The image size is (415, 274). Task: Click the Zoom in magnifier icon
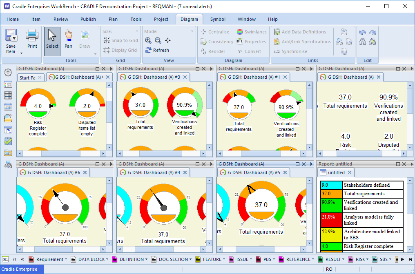[x=148, y=40]
